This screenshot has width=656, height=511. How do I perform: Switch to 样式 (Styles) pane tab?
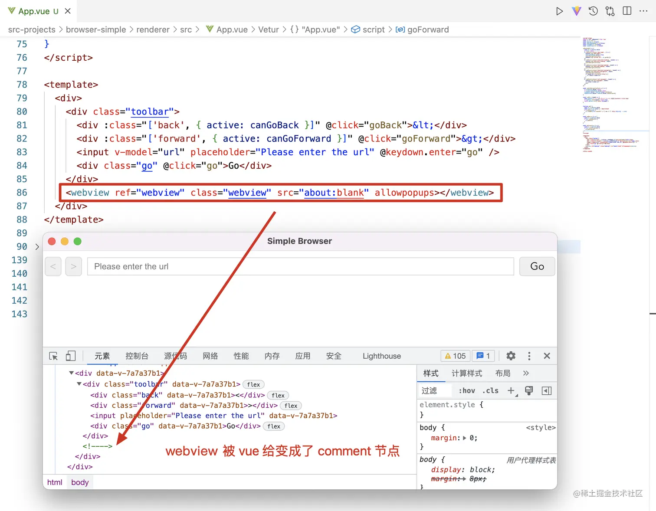tap(431, 373)
